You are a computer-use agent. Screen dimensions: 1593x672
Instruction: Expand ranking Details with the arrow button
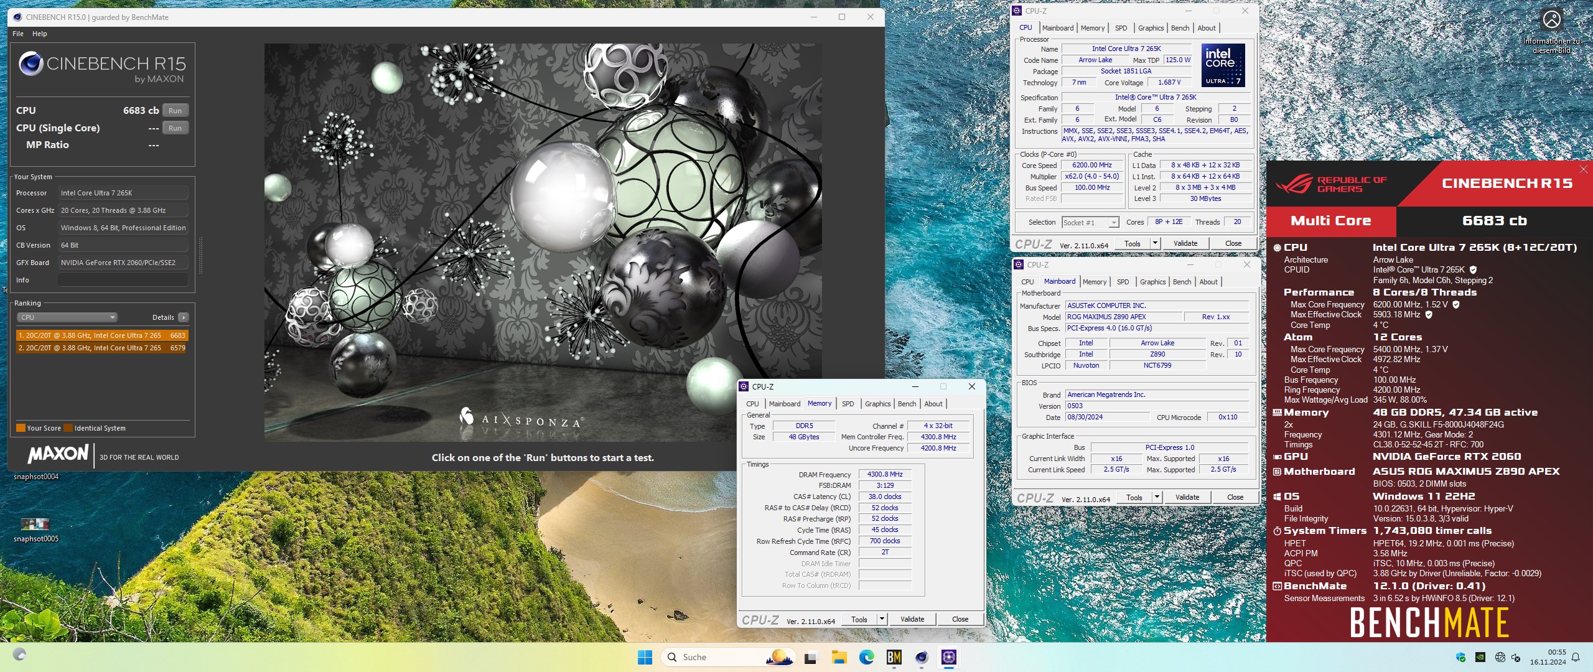(x=184, y=317)
